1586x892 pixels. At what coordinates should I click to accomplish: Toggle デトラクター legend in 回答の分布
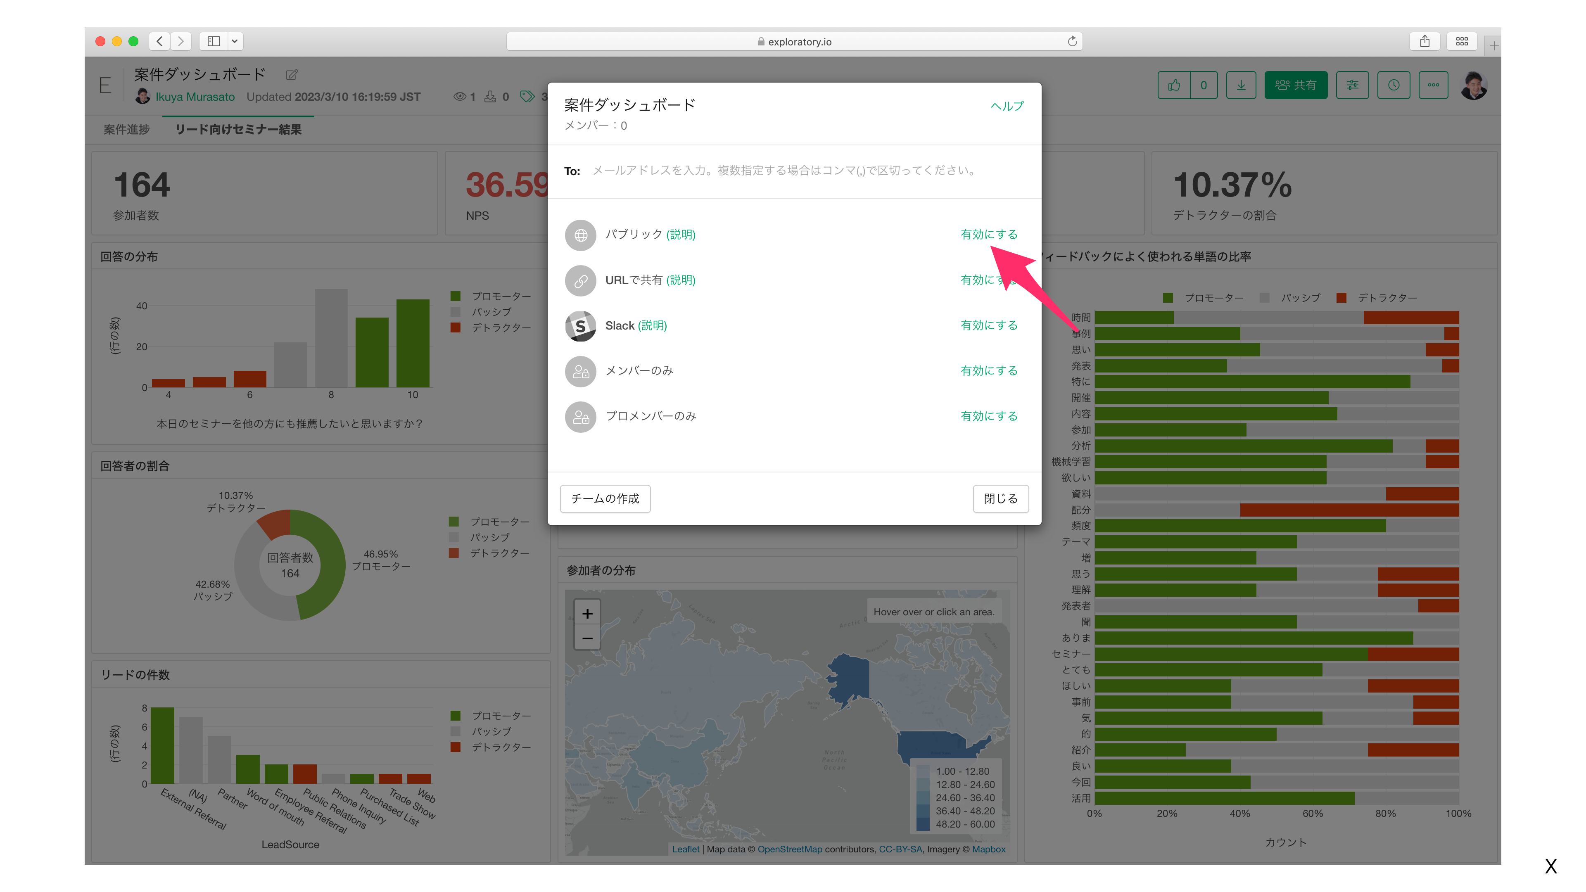[x=491, y=327]
